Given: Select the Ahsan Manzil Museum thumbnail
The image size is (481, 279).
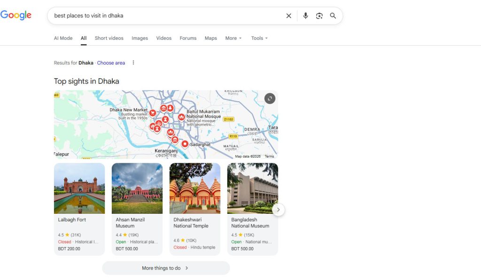Looking at the screenshot, I should (x=137, y=189).
